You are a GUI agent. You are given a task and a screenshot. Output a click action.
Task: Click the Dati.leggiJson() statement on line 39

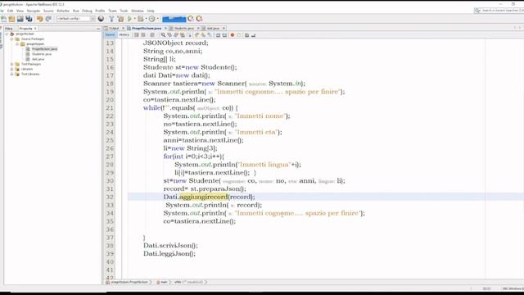(169, 253)
